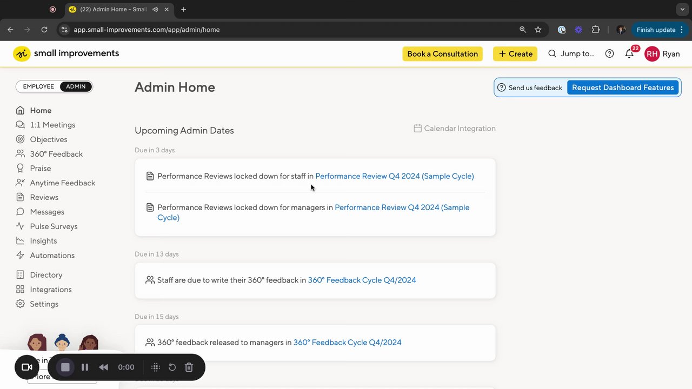This screenshot has height=389, width=692.
Task: Click the Small Improvements logo
Action: [x=66, y=53]
